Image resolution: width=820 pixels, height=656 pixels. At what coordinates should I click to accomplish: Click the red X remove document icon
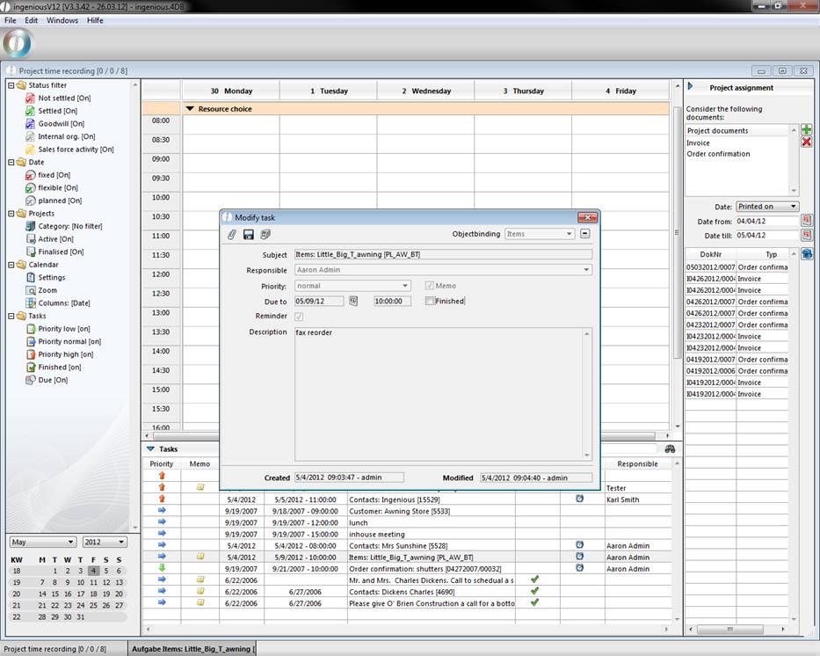pos(806,142)
